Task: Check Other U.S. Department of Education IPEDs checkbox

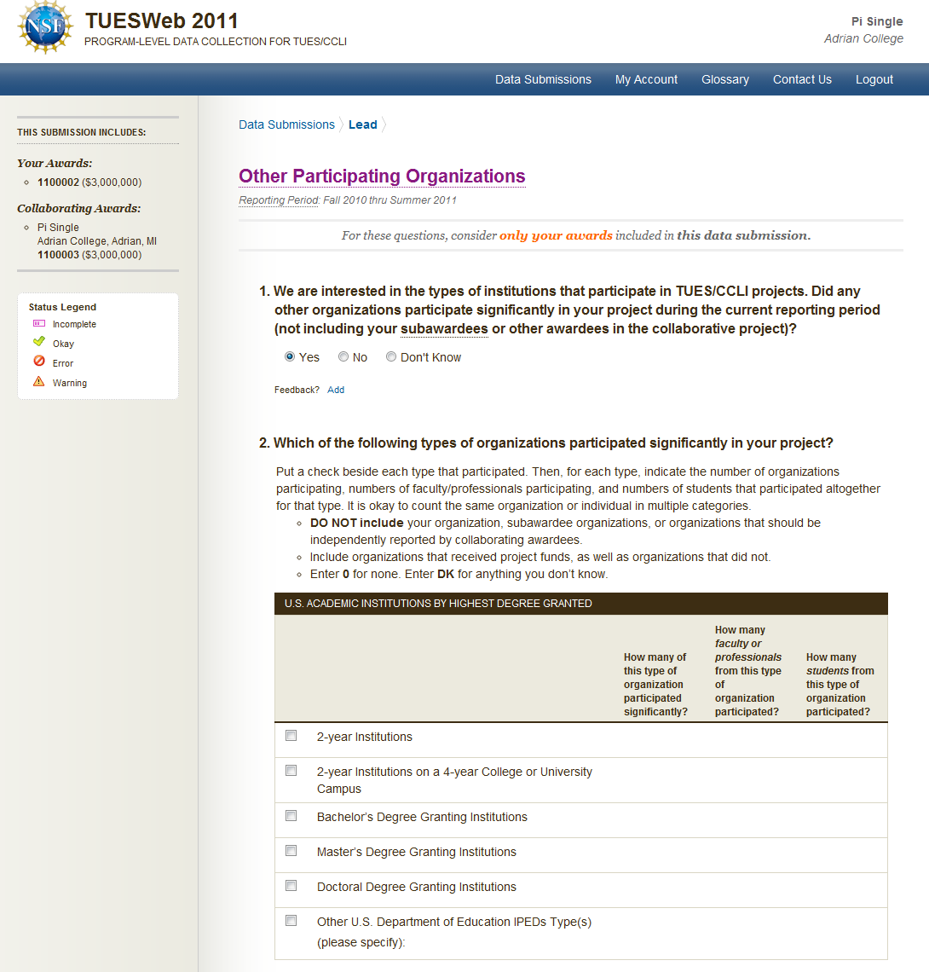Action: point(291,921)
